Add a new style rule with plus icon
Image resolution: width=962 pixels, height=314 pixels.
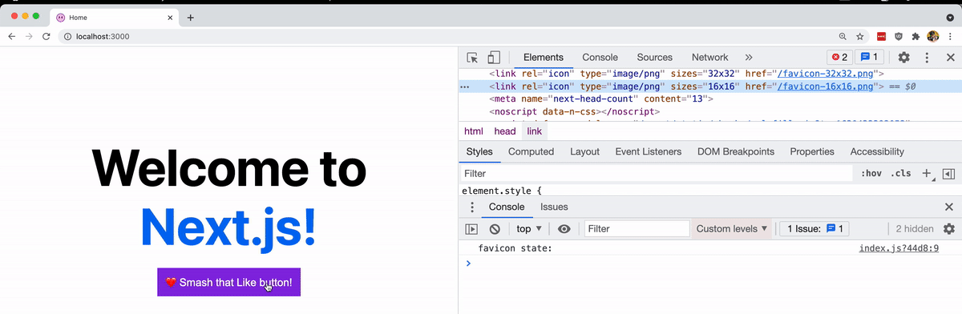tap(926, 173)
